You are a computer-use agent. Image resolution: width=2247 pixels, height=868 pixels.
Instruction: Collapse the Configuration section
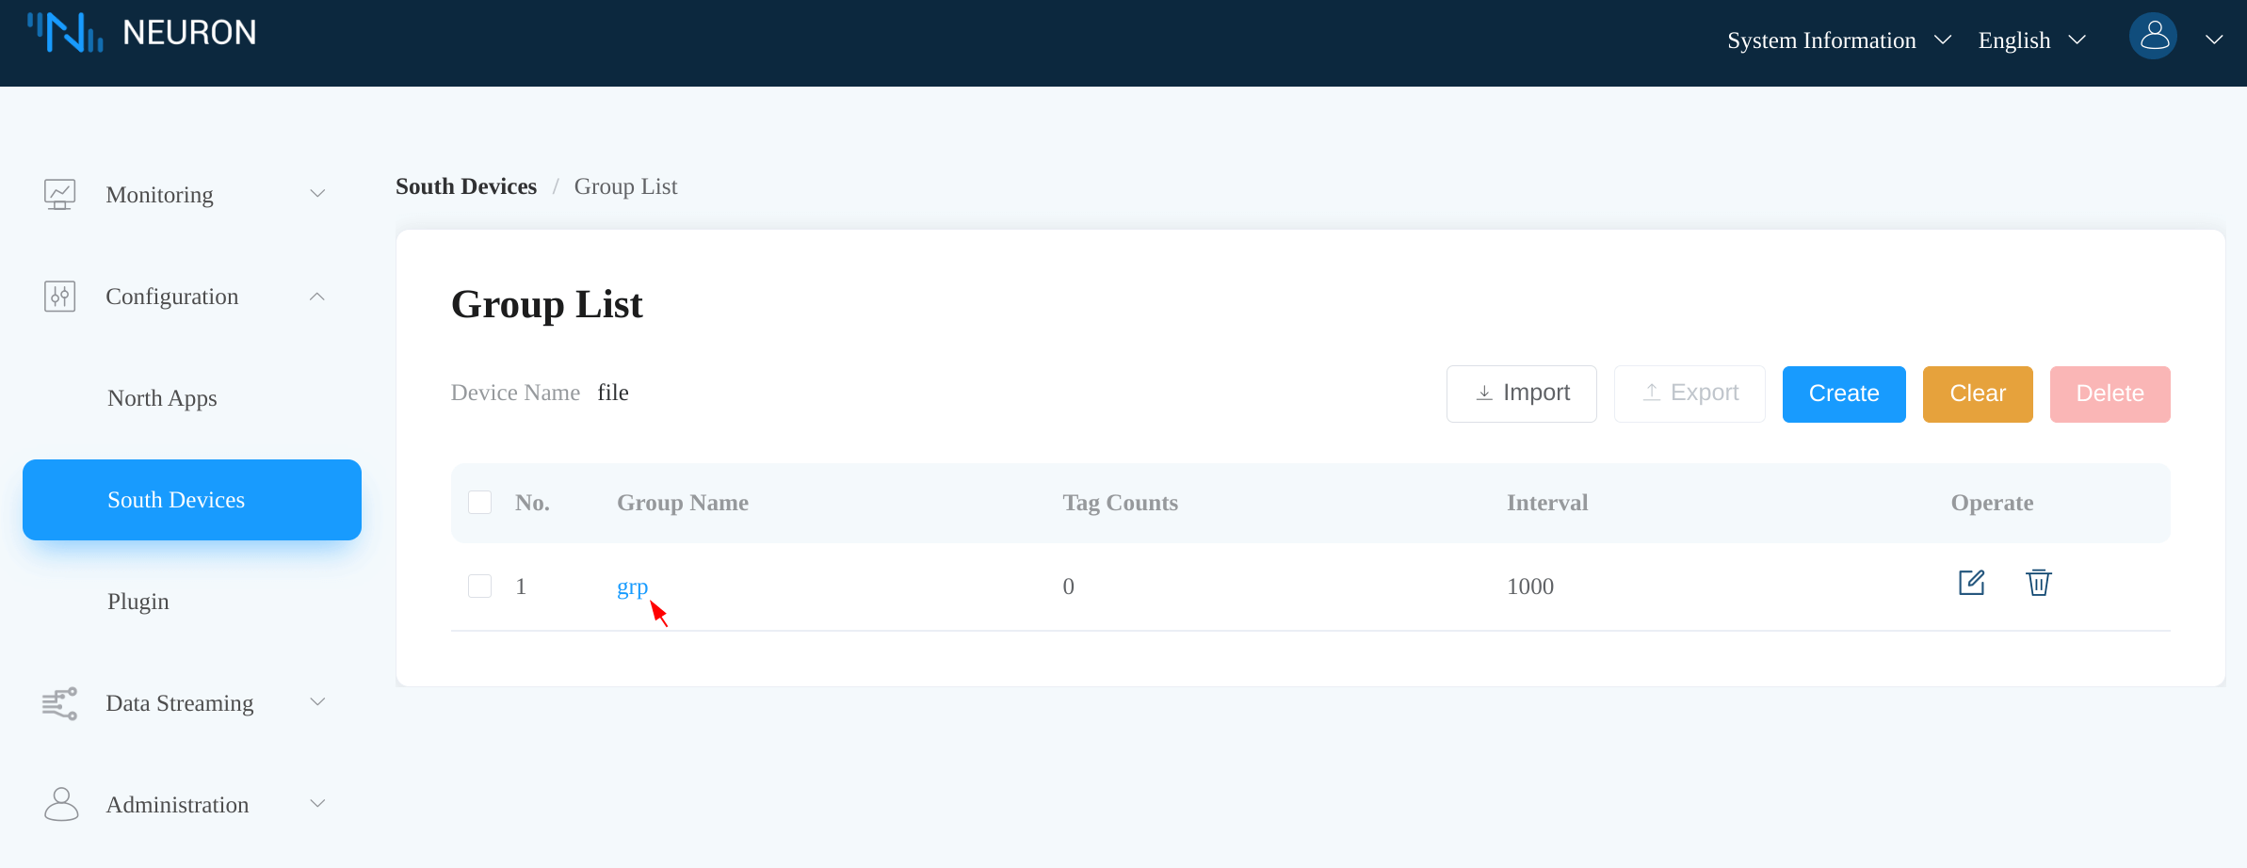click(318, 296)
